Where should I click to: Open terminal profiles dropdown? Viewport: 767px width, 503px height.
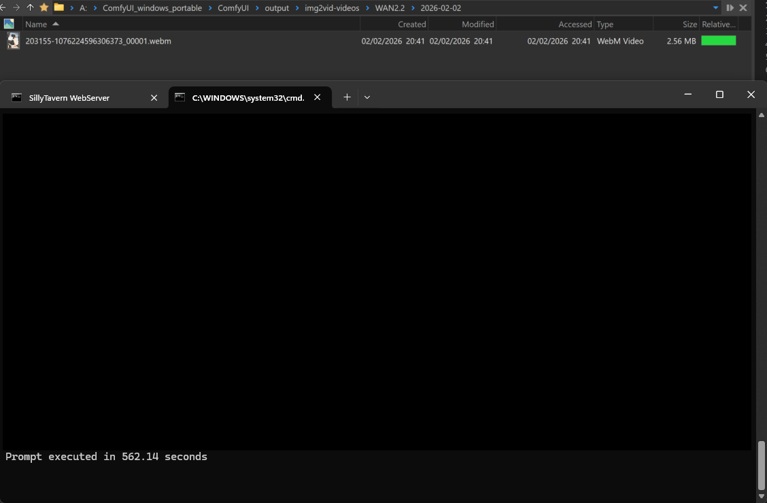coord(367,97)
